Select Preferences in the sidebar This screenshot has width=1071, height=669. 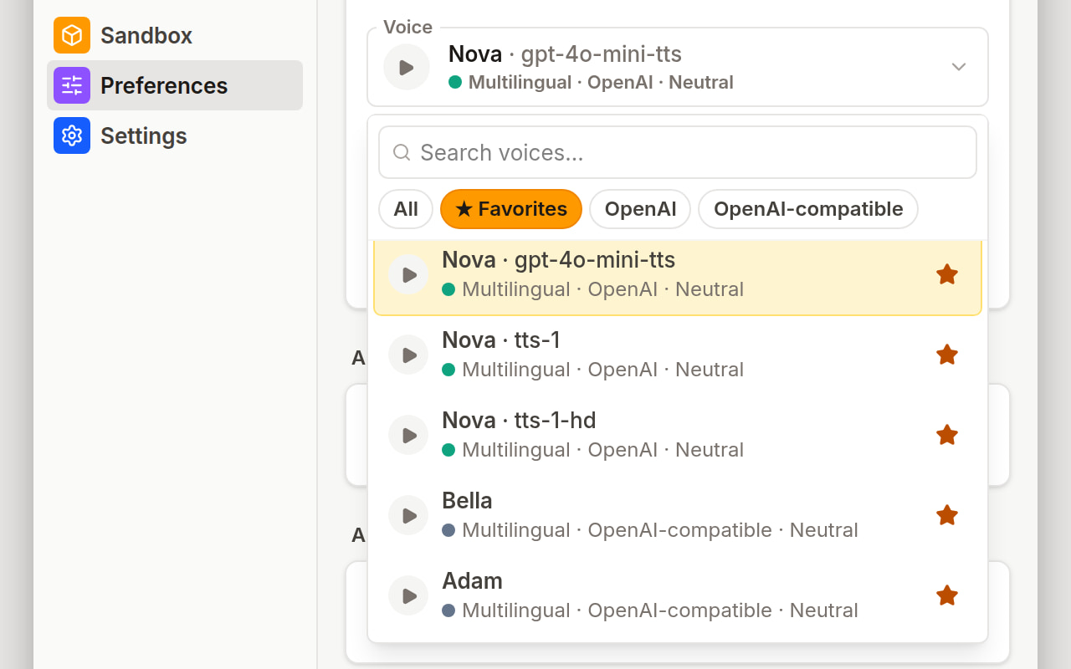coord(175,85)
